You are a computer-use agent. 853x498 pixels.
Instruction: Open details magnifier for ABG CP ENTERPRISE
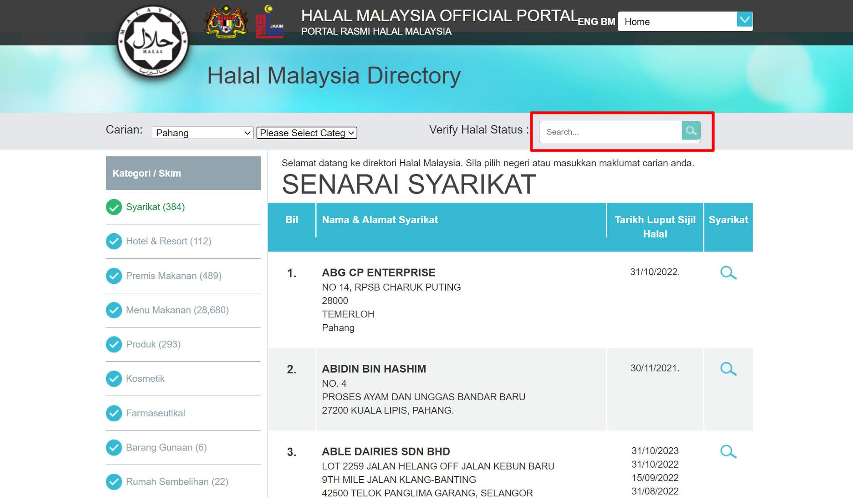728,273
